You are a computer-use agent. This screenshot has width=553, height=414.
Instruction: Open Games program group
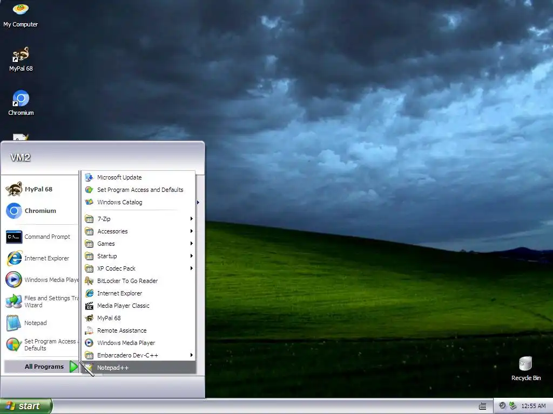pos(139,243)
